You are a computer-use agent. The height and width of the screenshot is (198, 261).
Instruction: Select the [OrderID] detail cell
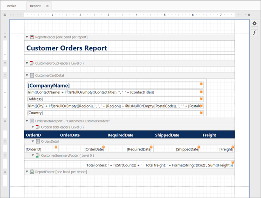pyautogui.click(x=41, y=149)
